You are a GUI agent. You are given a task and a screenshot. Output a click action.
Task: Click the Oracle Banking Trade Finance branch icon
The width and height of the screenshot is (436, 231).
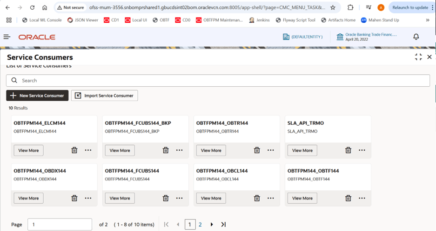(340, 37)
